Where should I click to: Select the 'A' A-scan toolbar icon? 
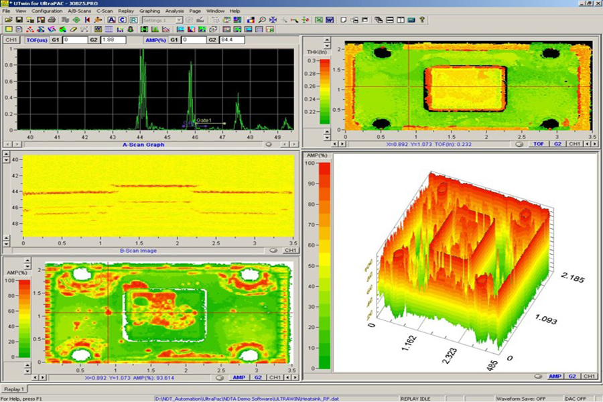coord(111,20)
